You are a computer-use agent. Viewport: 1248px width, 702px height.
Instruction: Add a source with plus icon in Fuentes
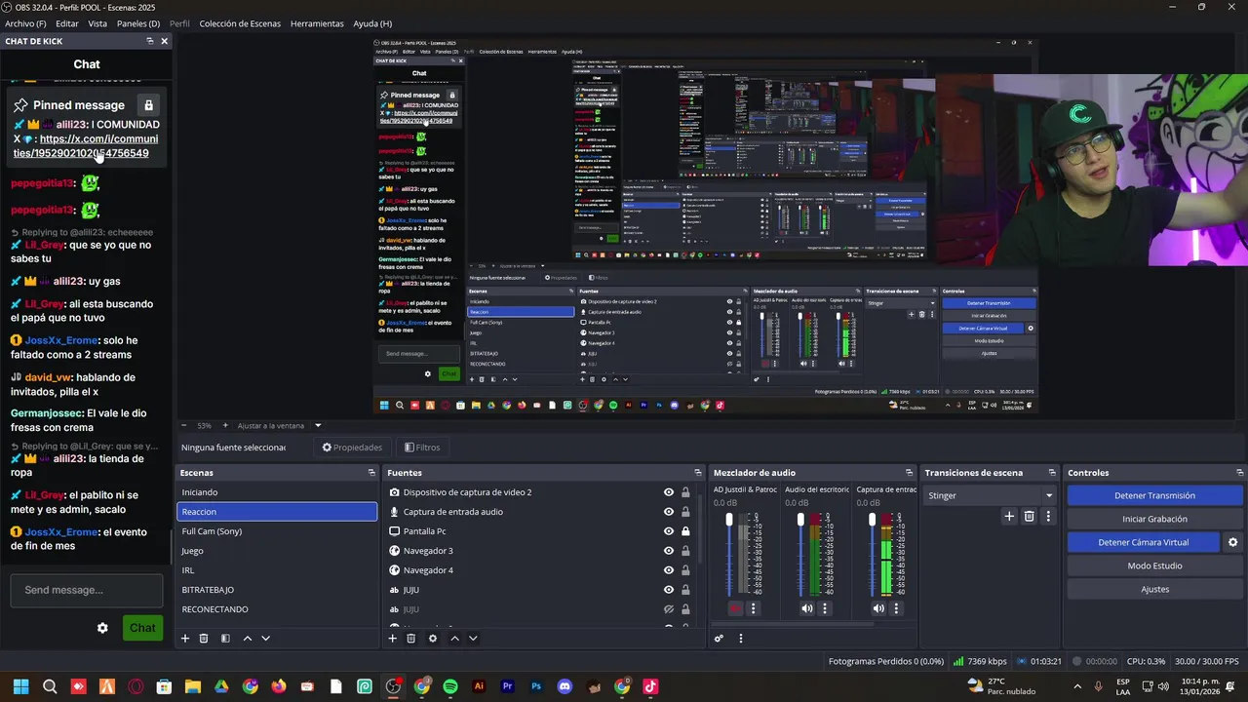[x=393, y=639]
